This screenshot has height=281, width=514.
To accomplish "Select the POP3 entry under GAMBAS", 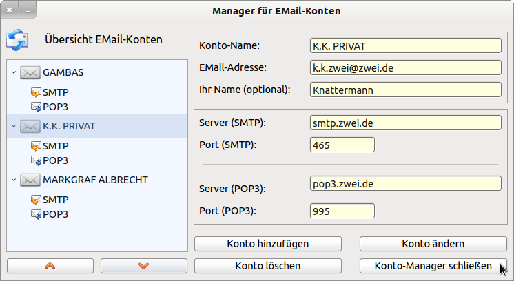I will tap(55, 107).
